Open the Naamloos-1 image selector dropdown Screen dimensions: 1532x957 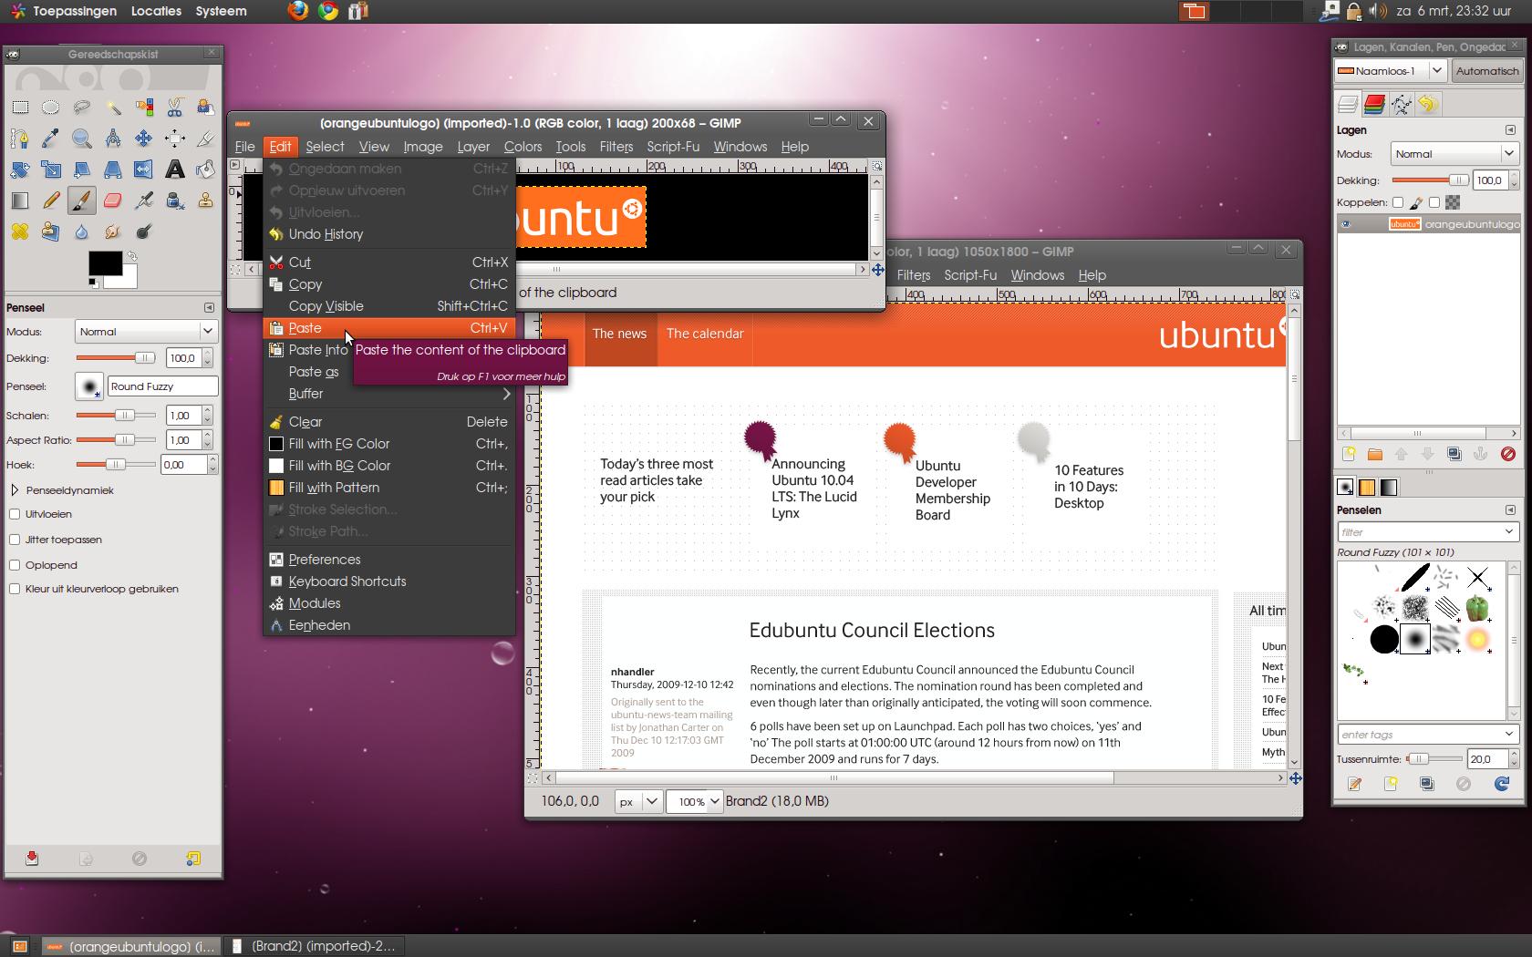pyautogui.click(x=1390, y=70)
